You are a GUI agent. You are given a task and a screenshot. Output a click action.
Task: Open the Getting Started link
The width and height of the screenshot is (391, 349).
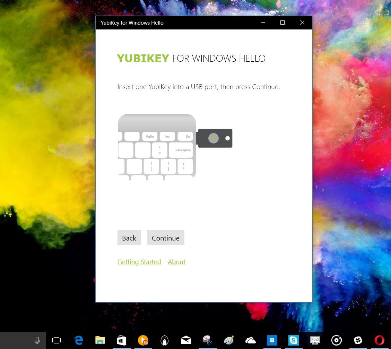click(x=139, y=262)
